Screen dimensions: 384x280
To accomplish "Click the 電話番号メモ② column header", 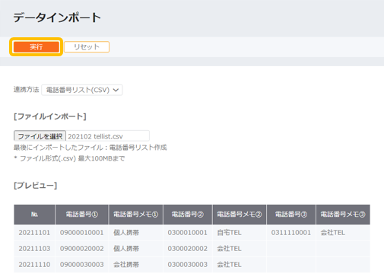I will [x=240, y=215].
